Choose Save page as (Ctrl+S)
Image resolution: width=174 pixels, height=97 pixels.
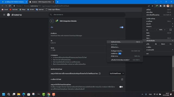coord(125,42)
